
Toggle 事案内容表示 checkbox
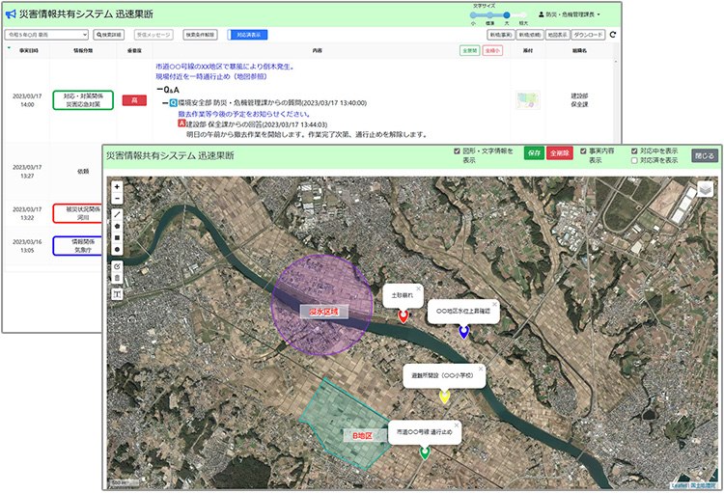[582, 151]
